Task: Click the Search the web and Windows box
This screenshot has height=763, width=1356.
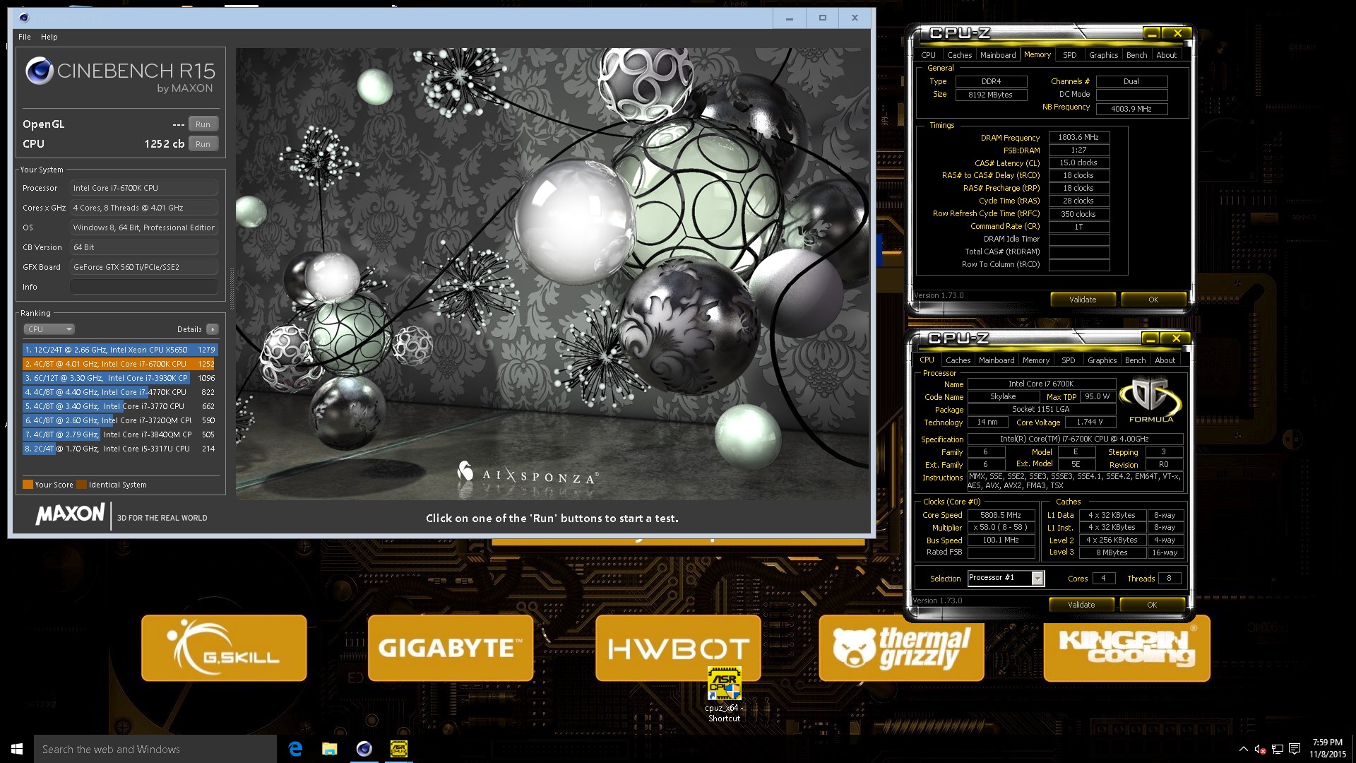Action: click(x=155, y=749)
